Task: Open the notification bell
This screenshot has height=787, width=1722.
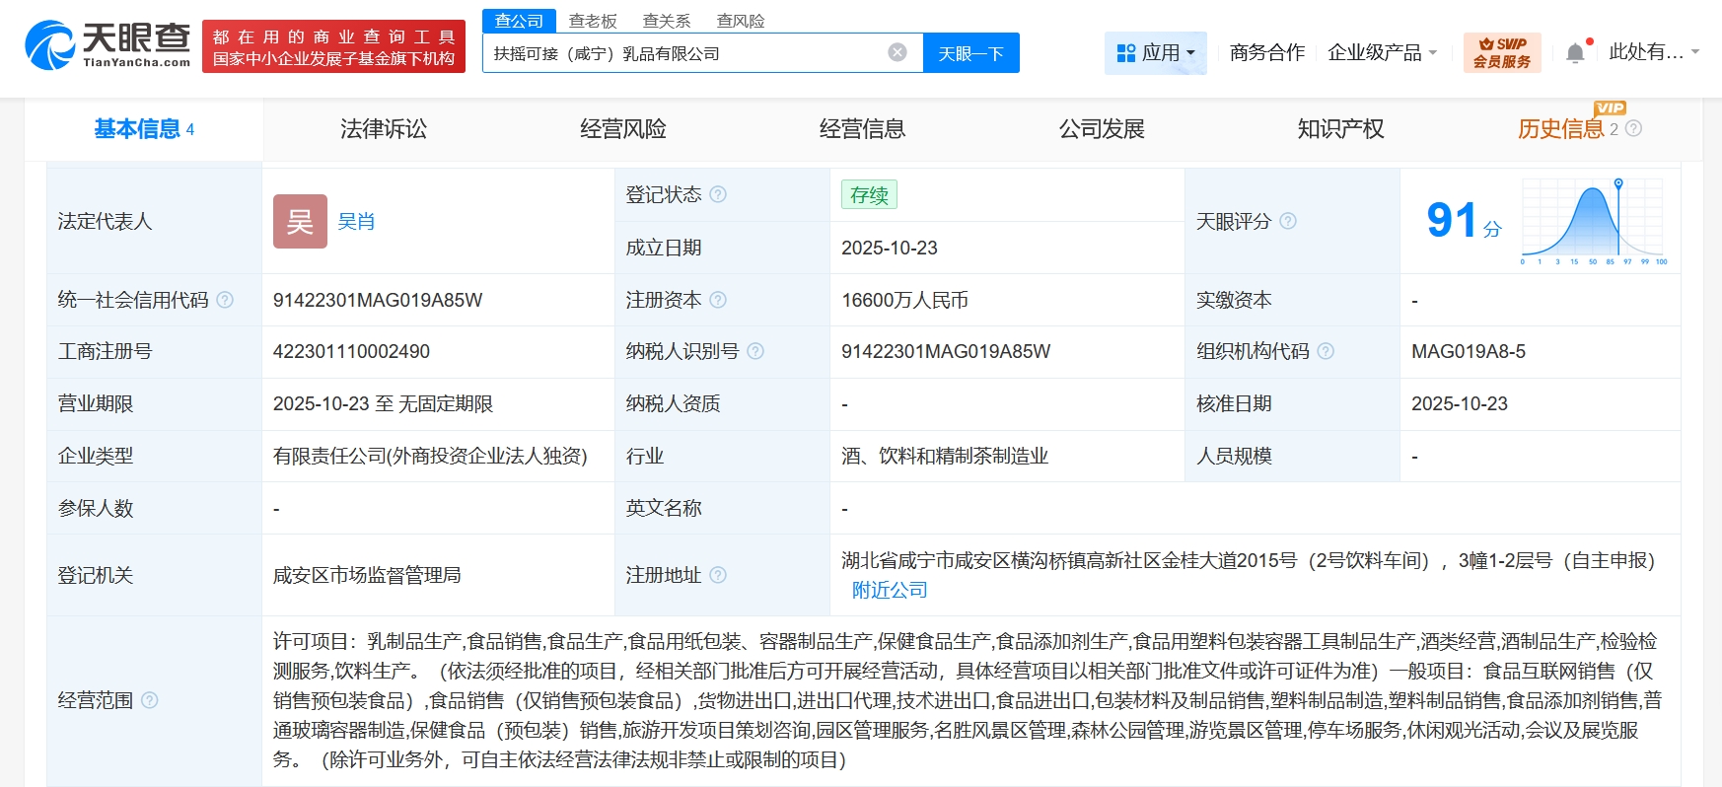Action: point(1575,53)
